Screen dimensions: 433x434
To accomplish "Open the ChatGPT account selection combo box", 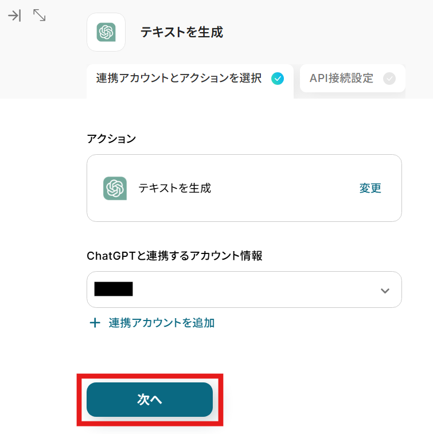I will pos(244,290).
